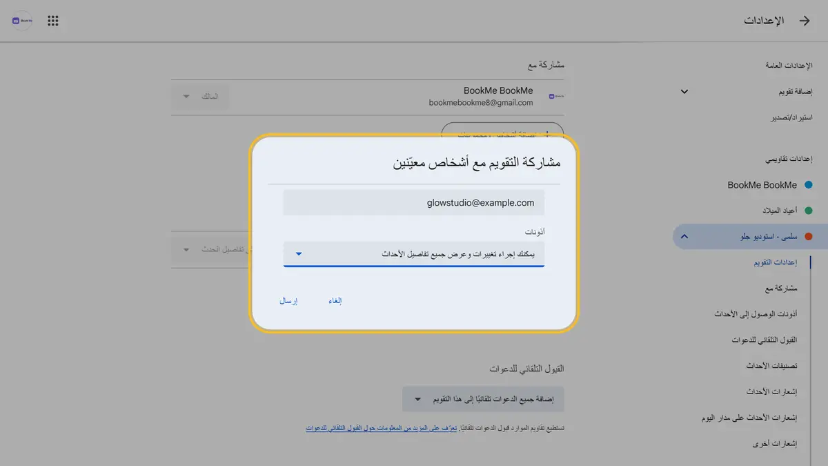The height and width of the screenshot is (466, 828).
Task: Go to إشعارات الأحداث in sidebar
Action: [x=772, y=391]
